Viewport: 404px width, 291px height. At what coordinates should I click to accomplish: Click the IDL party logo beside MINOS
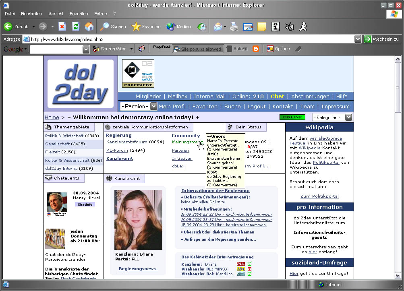[241, 269]
